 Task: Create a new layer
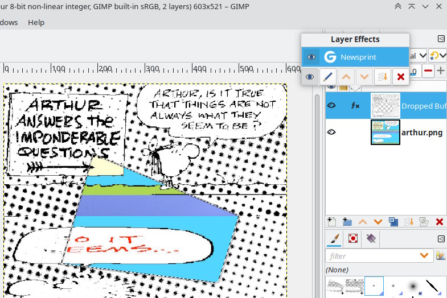coord(331,222)
